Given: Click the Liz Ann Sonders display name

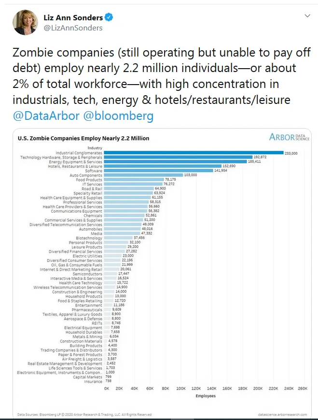Looking at the screenshot, I should tap(73, 17).
